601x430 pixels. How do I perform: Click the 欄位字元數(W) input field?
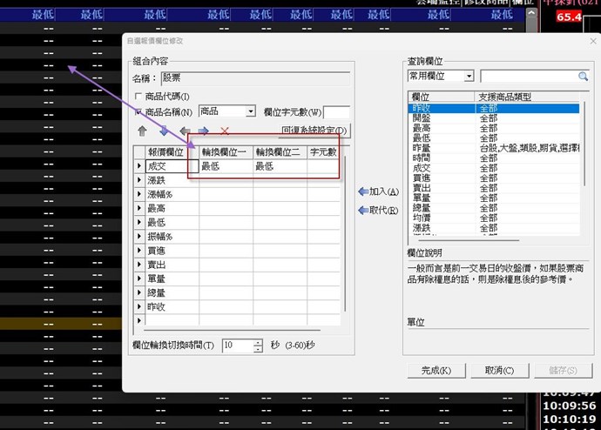336,111
